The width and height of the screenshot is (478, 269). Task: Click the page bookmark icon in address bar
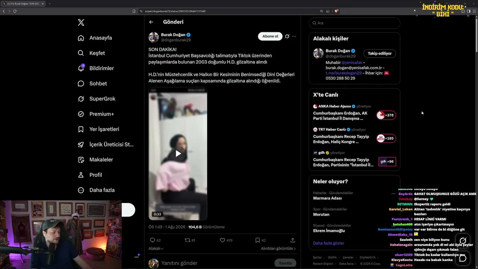tap(134, 11)
